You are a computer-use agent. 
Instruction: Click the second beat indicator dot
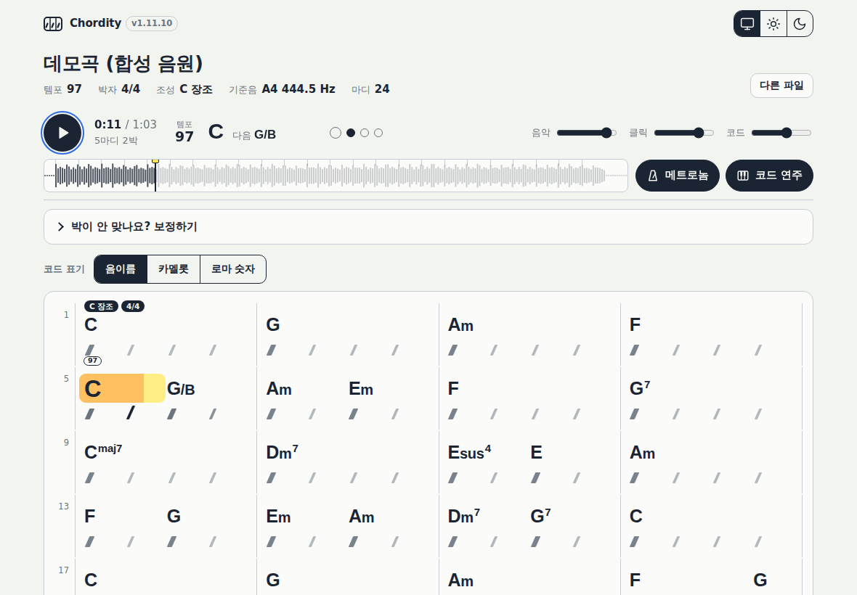pos(351,133)
